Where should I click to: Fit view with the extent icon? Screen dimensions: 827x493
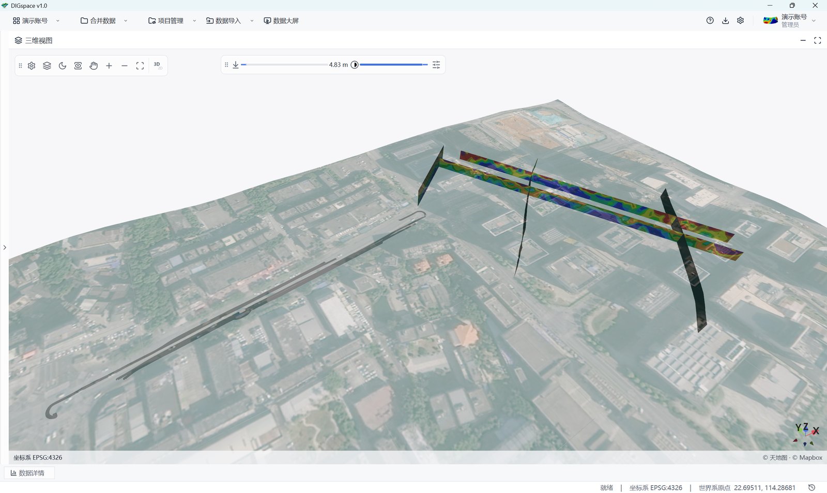click(140, 66)
